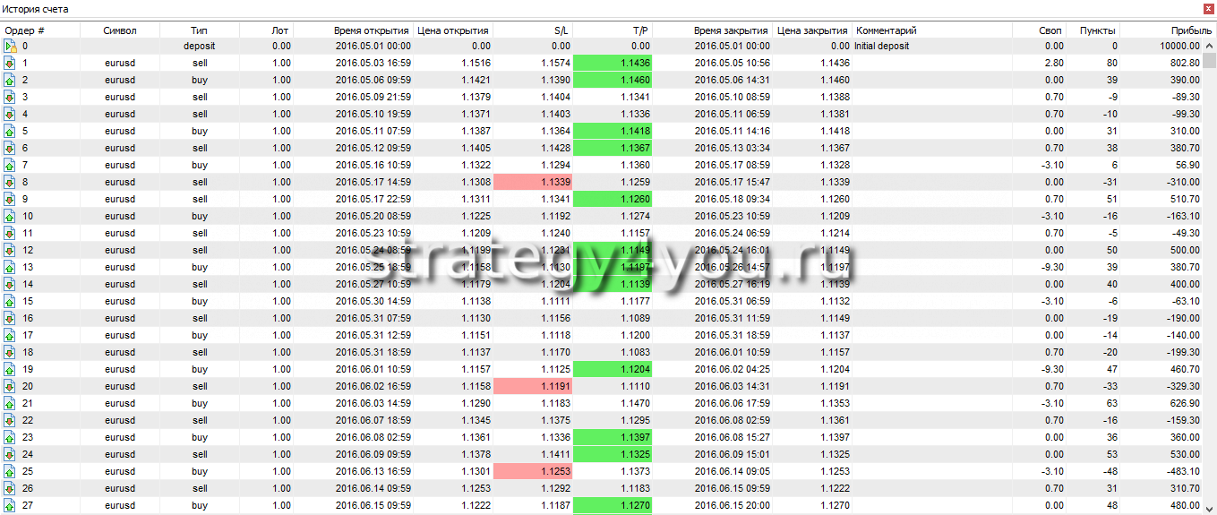The width and height of the screenshot is (1217, 515).
Task: Select the buy order icon for order 5
Action: click(x=10, y=131)
